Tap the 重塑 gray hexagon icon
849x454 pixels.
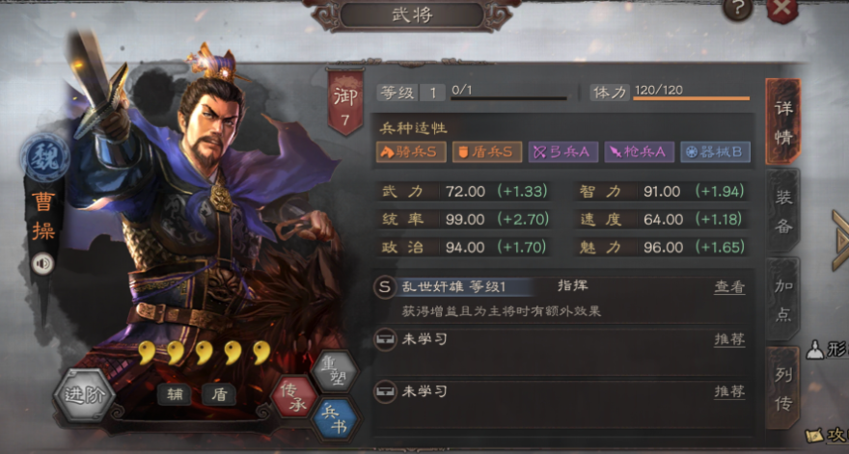coord(336,371)
